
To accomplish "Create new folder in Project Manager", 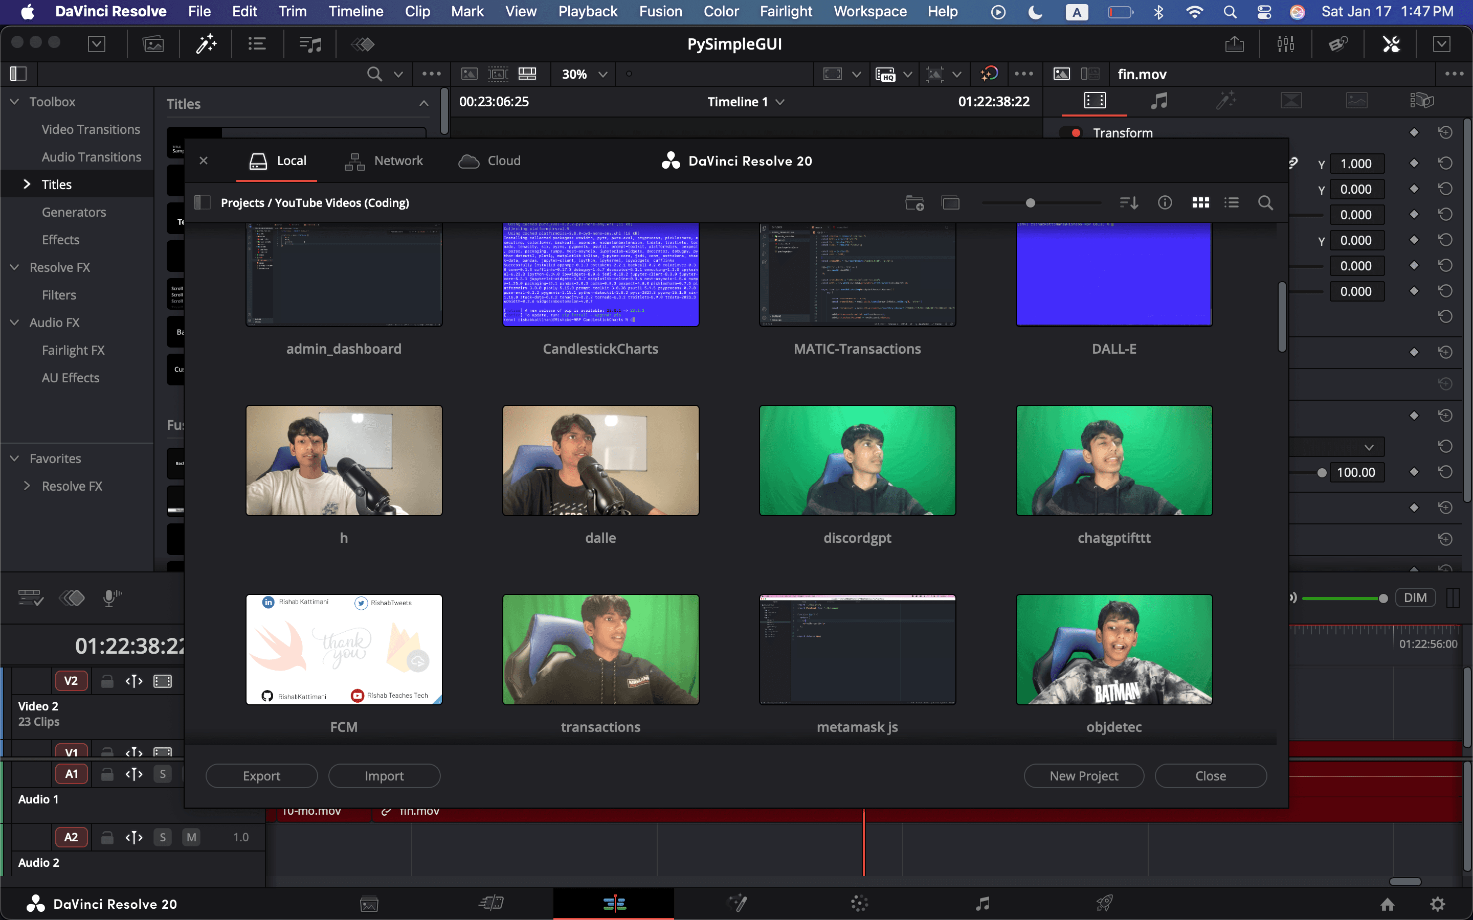I will tap(914, 202).
